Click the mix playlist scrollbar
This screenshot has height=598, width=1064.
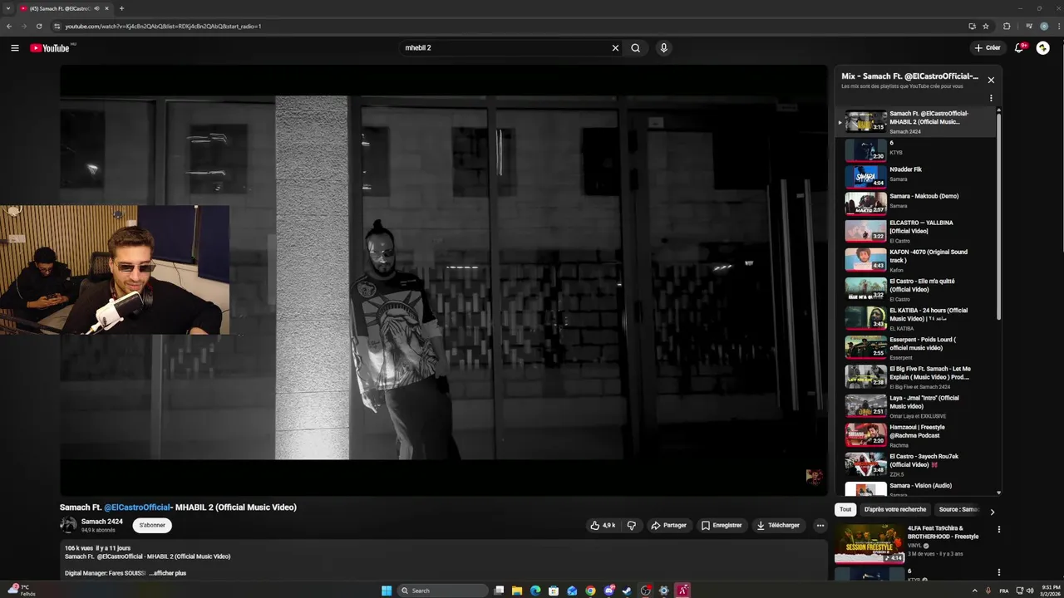click(x=998, y=216)
